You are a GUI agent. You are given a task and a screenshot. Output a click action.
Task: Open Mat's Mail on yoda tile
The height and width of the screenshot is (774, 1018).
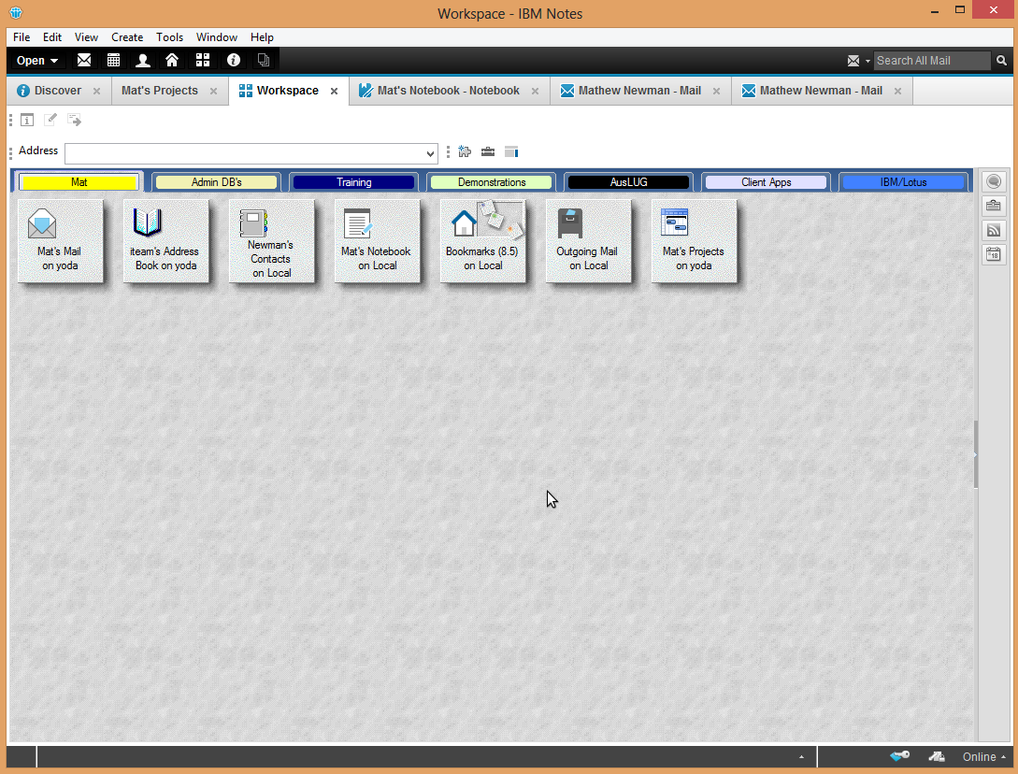click(61, 241)
